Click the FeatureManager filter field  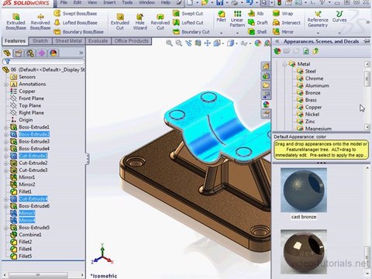(x=43, y=61)
